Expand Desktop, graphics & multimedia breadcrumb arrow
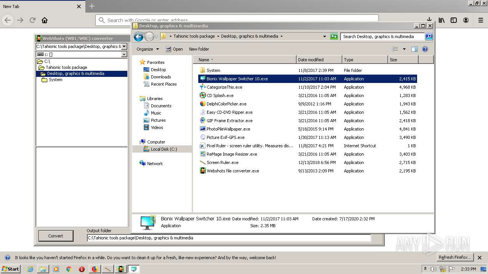The width and height of the screenshot is (488, 274). (x=281, y=37)
